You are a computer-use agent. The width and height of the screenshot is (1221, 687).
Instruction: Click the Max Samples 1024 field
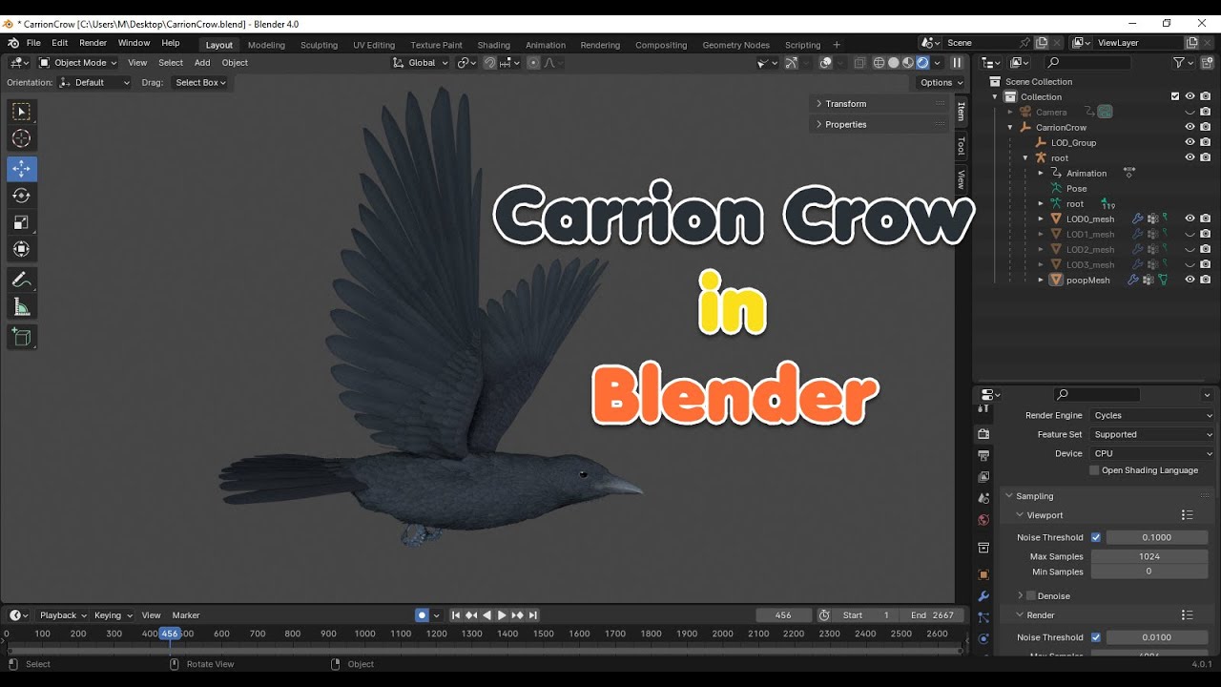(1149, 556)
